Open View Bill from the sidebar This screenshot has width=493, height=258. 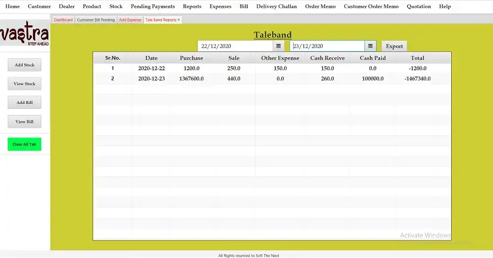tap(25, 122)
